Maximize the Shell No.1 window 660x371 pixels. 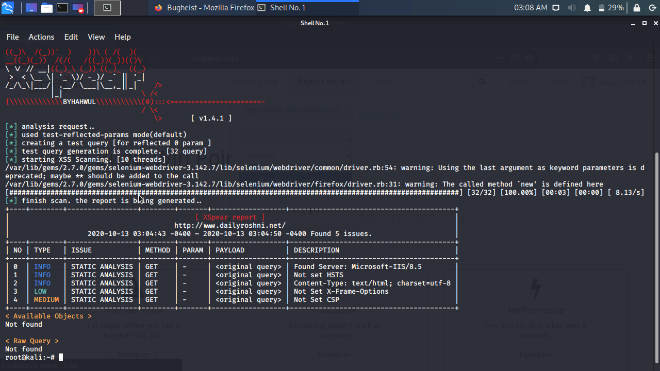(x=645, y=23)
